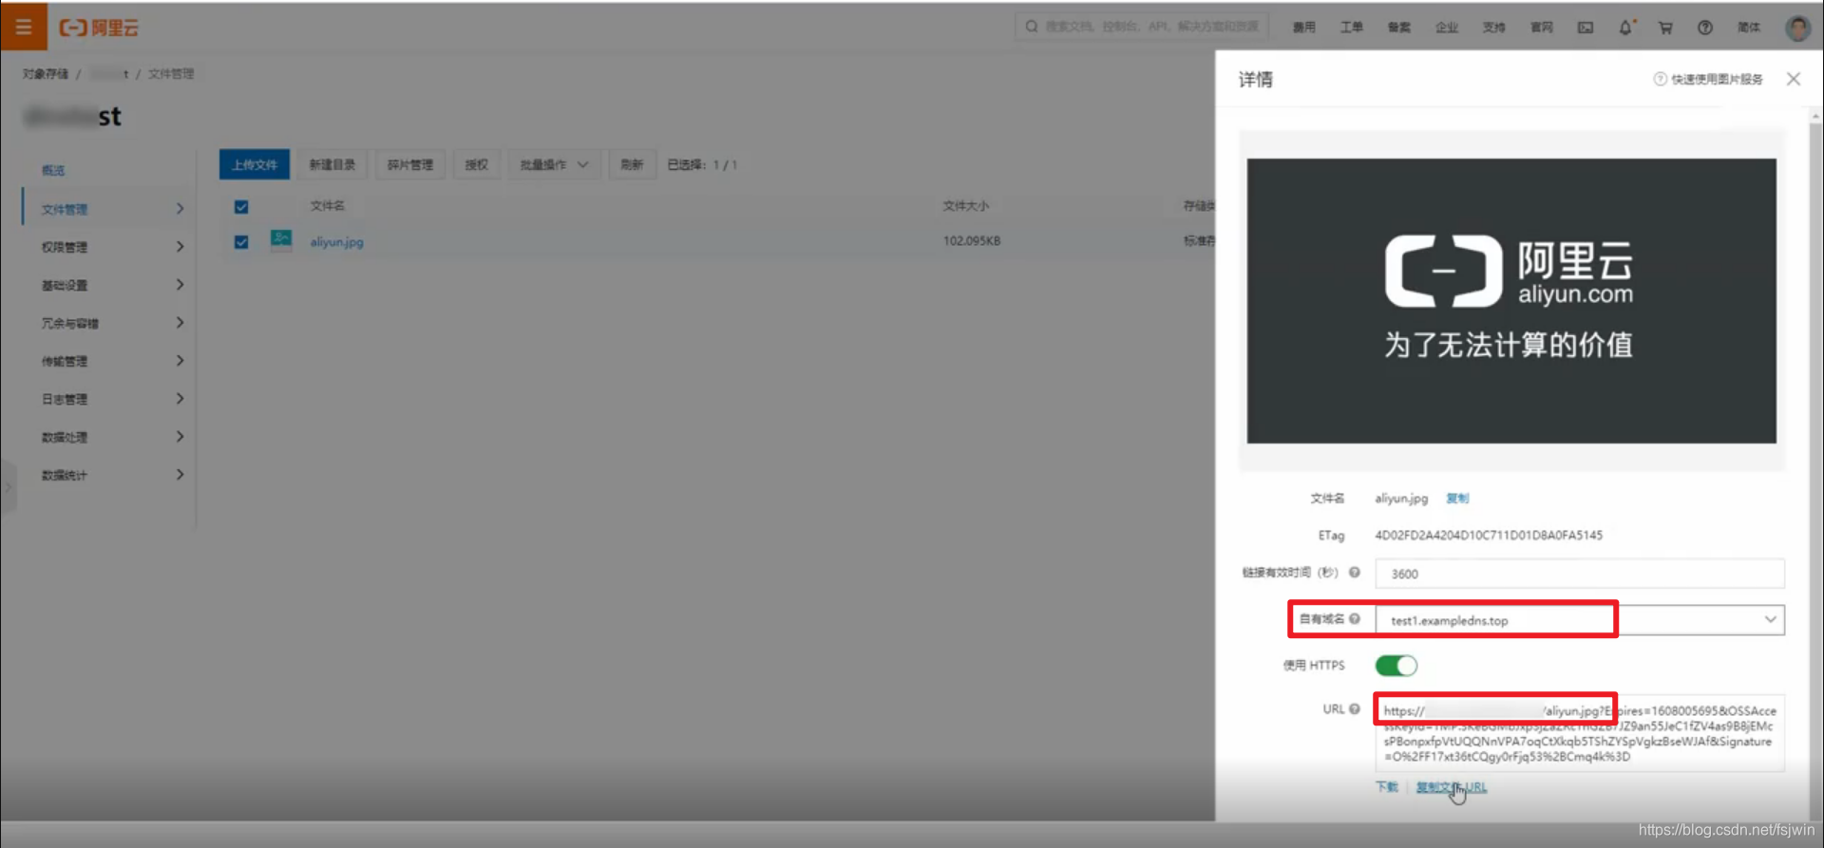Click the 新建目录 button
Screen dimensions: 1824x848
[332, 164]
